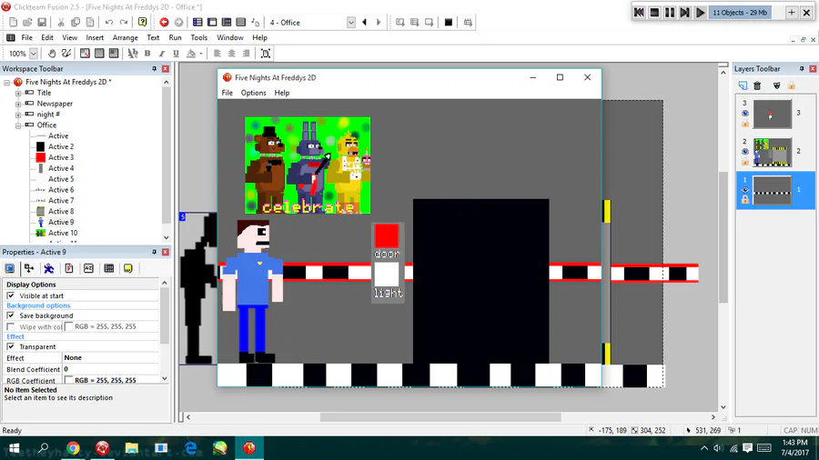
Task: Select the hand pan tool
Action: click(x=52, y=54)
